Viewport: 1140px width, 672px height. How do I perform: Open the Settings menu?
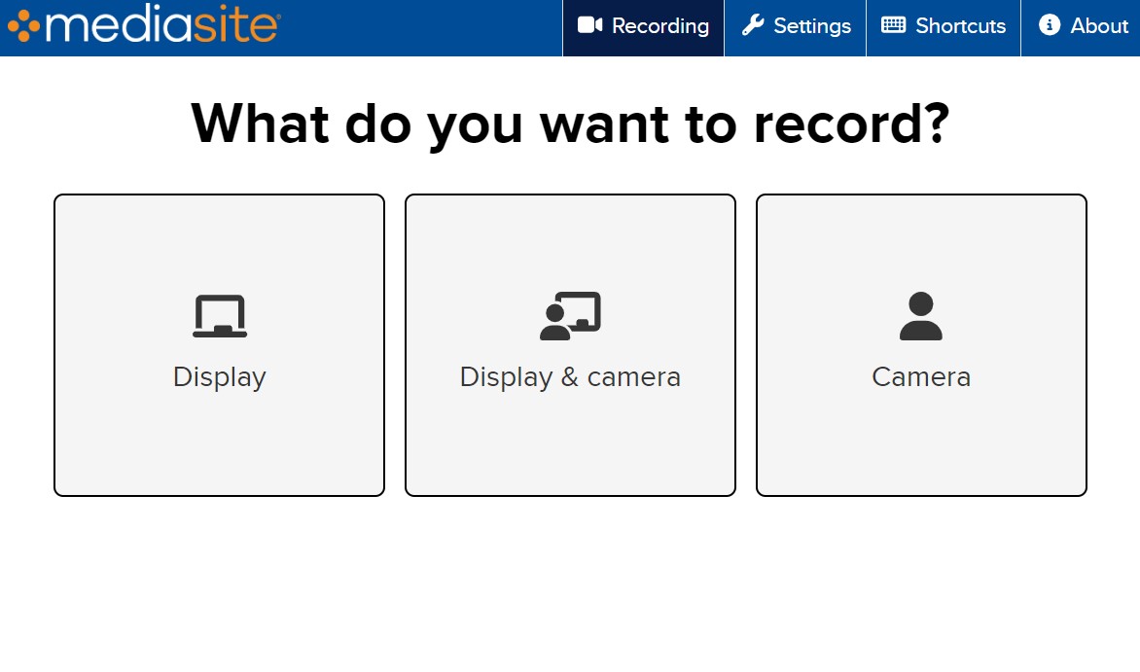(795, 26)
